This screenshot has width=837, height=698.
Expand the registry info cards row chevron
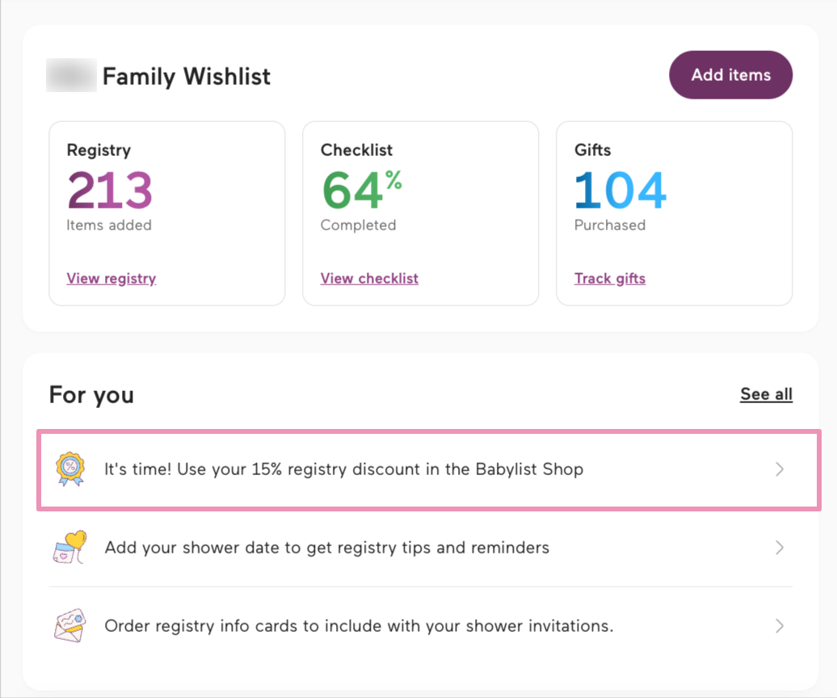tap(779, 625)
